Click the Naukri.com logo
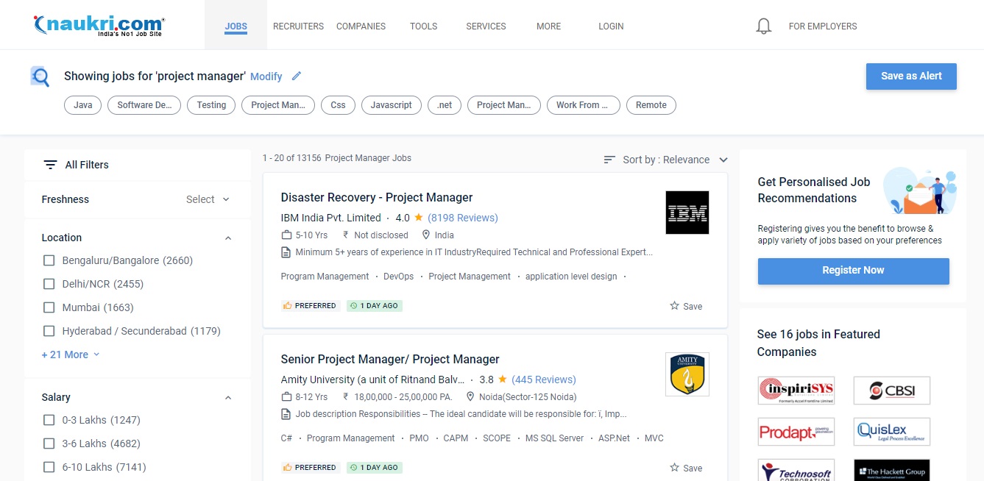 99,25
